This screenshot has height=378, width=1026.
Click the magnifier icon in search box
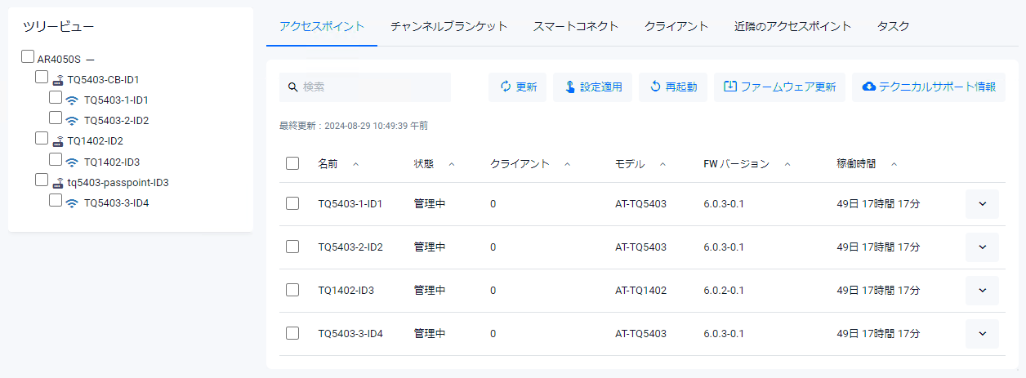coord(292,87)
